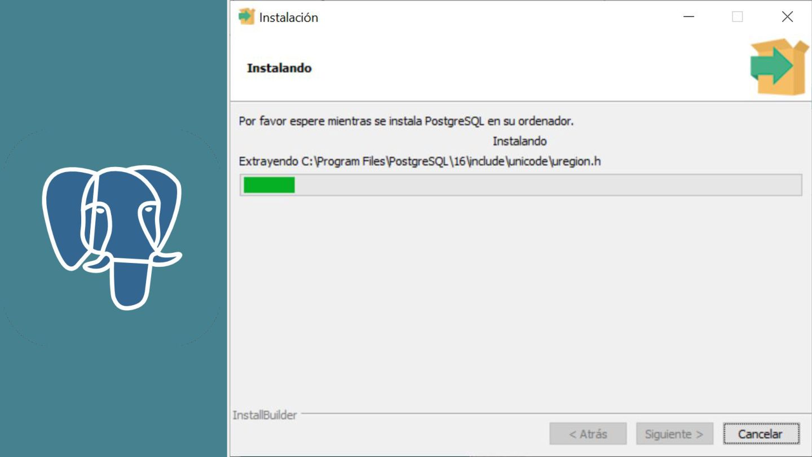The width and height of the screenshot is (812, 457).
Task: Click the disabled Atrás button
Action: pos(588,434)
